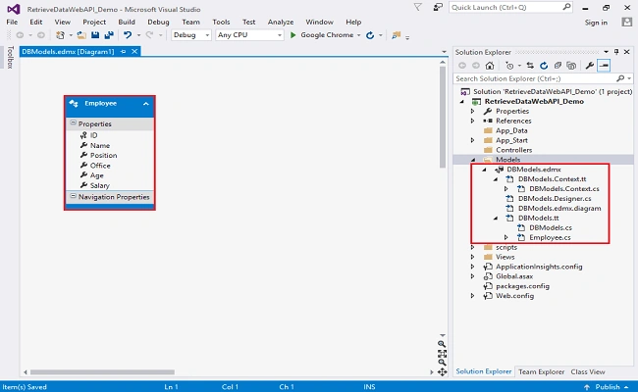The height and width of the screenshot is (392, 638).
Task: Click Solution Explorer Home icon
Action: pos(490,66)
